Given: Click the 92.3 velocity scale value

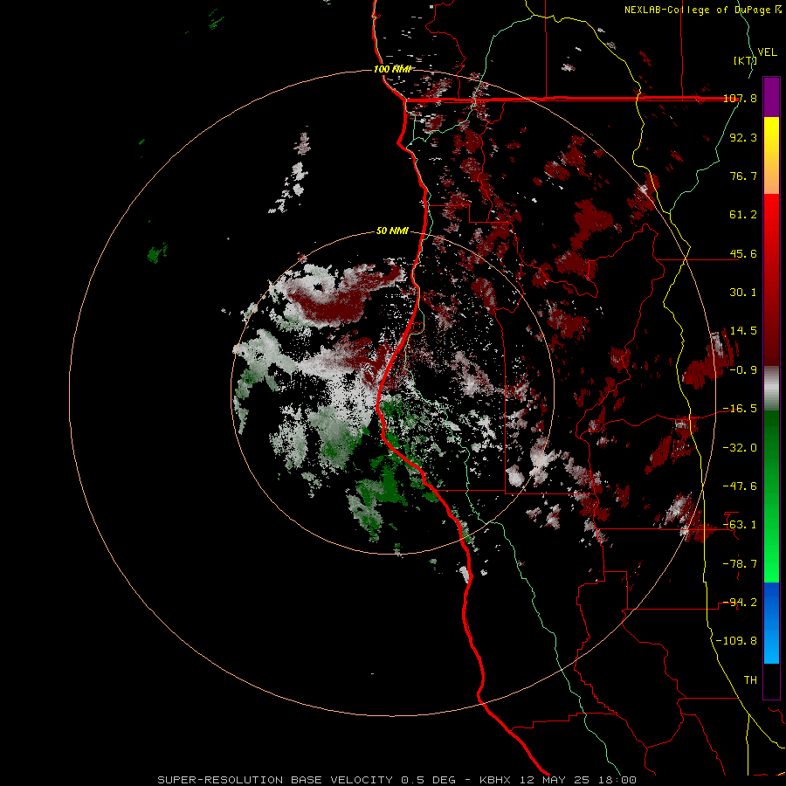Looking at the screenshot, I should (743, 137).
